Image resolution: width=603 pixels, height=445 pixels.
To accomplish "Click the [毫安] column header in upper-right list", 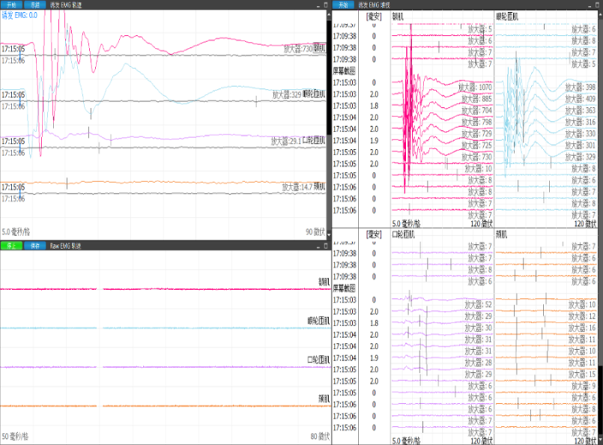I will [373, 16].
